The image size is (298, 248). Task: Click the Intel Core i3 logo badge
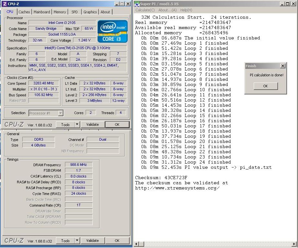[112, 32]
